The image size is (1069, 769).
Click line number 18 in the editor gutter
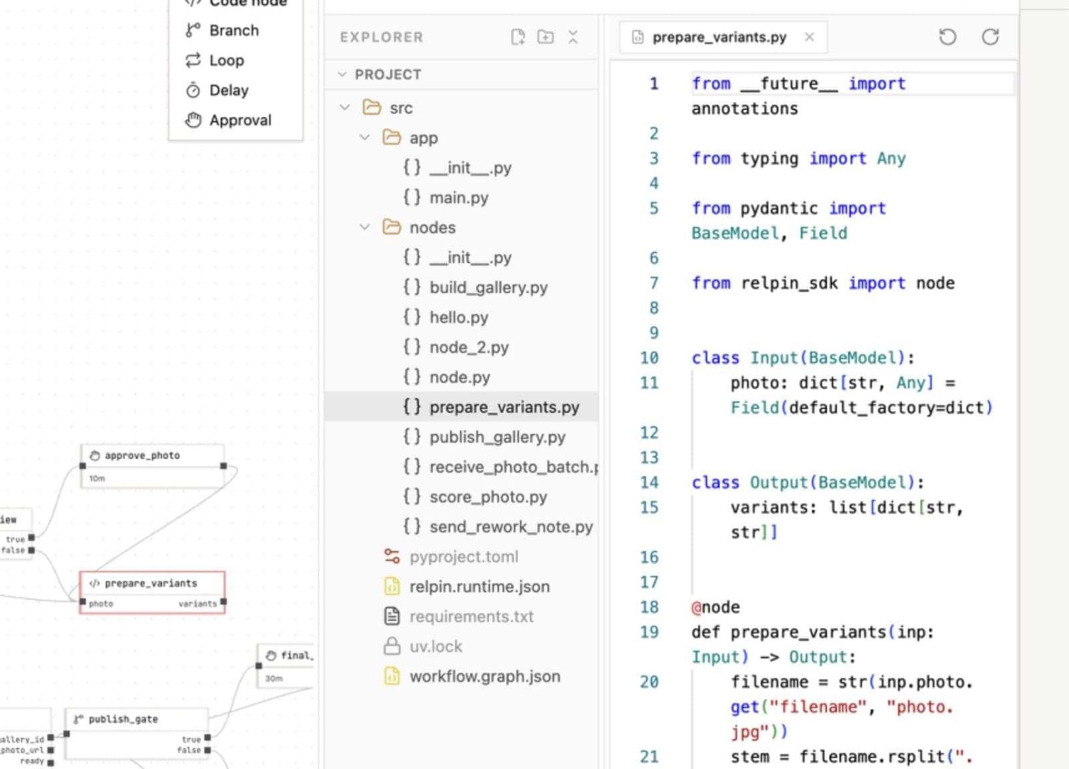coord(649,607)
